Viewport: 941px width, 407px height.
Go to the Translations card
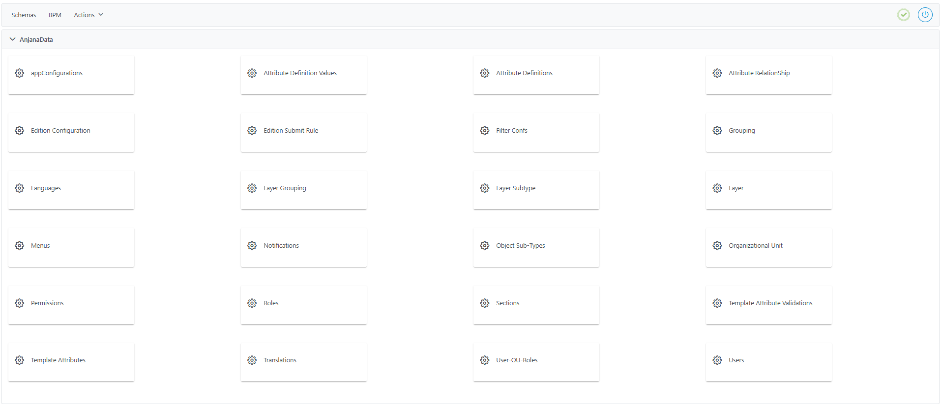[x=303, y=362]
